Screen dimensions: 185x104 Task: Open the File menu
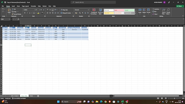pos(3,6)
